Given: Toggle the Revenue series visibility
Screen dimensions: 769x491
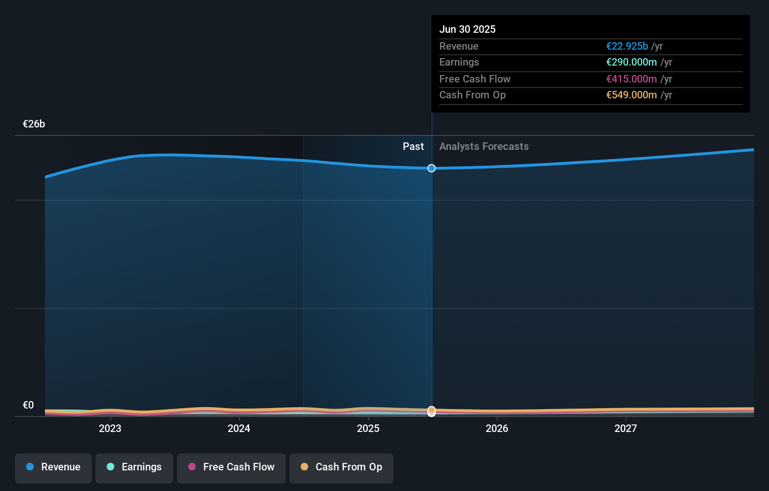Looking at the screenshot, I should (53, 468).
